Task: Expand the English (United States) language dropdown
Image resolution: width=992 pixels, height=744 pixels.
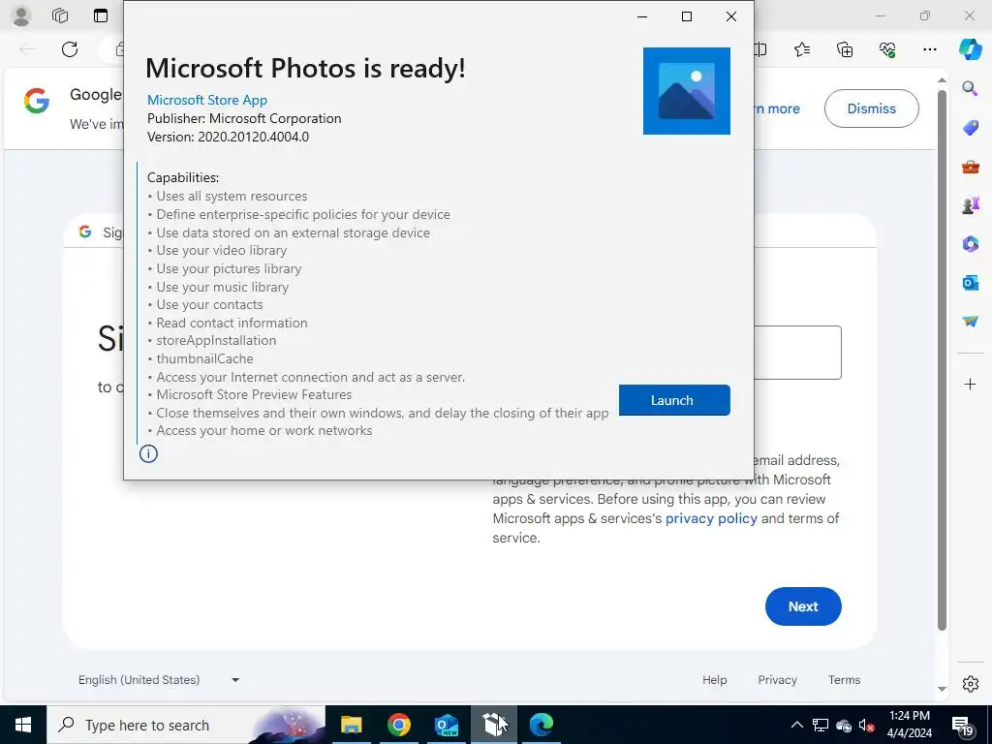Action: [x=158, y=679]
